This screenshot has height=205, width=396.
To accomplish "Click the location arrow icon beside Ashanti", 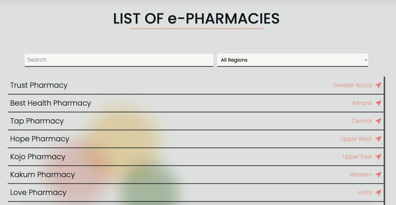I will click(378, 103).
